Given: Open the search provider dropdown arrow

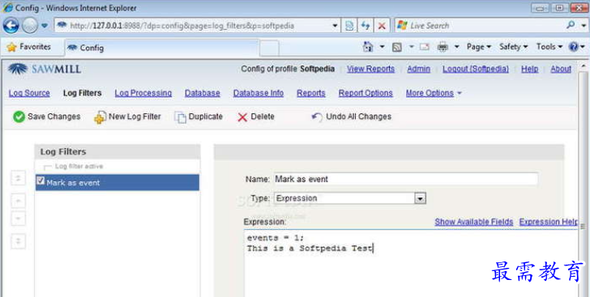Looking at the screenshot, I should [584, 26].
